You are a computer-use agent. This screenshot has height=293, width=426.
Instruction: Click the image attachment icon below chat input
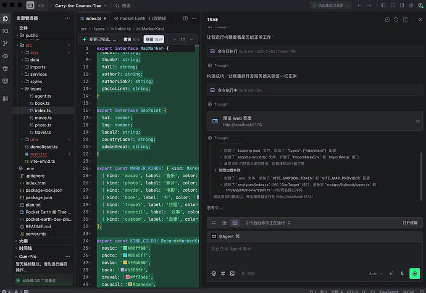(x=232, y=273)
